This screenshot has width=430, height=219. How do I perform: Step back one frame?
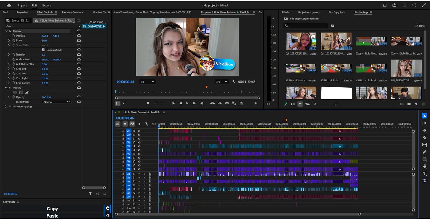point(180,103)
